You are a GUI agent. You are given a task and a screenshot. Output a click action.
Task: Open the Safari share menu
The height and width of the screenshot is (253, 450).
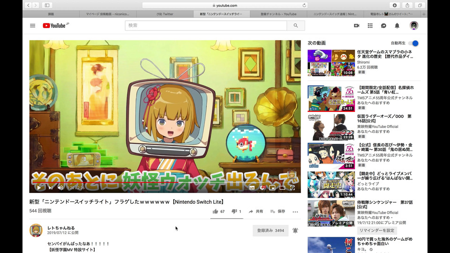pyautogui.click(x=407, y=5)
